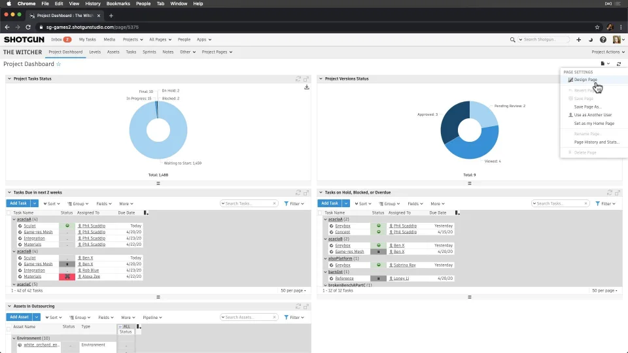Refresh Assets in Outsourcing widget
The height and width of the screenshot is (353, 628).
298,306
